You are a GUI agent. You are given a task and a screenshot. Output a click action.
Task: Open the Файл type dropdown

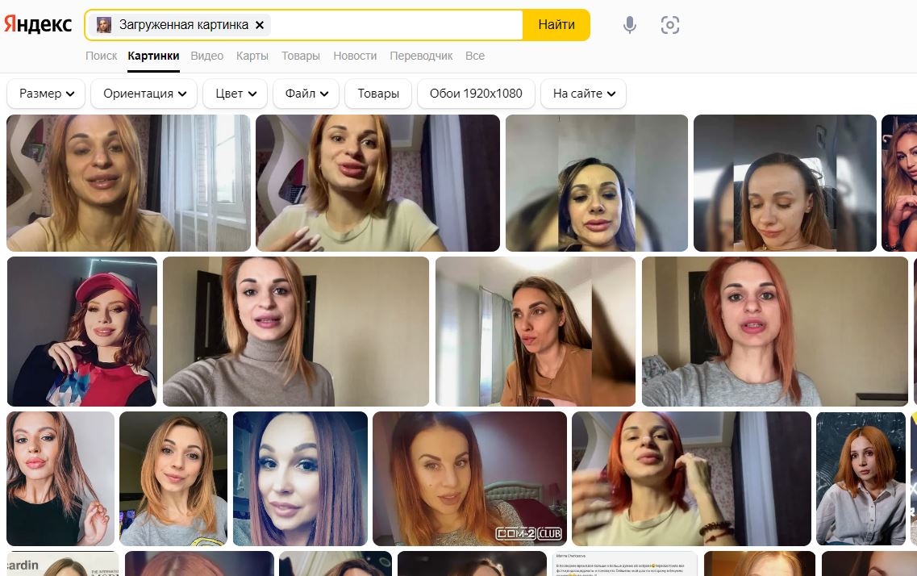tap(306, 94)
